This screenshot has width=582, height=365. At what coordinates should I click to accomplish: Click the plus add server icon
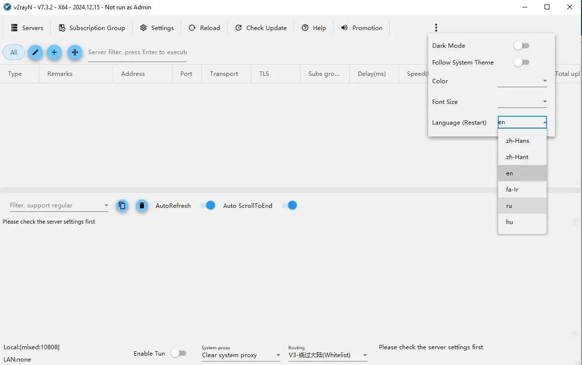pos(54,52)
